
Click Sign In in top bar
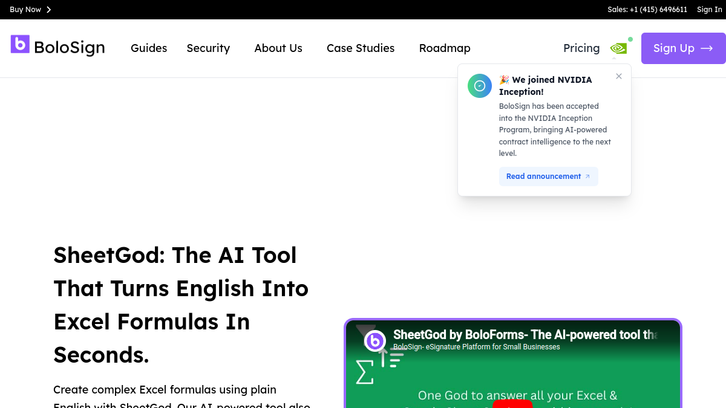coord(710,10)
